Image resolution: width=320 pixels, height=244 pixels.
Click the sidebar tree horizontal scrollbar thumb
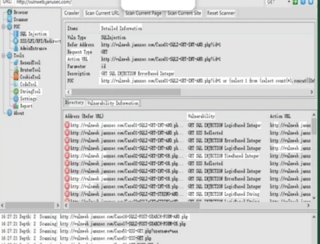click(30, 205)
